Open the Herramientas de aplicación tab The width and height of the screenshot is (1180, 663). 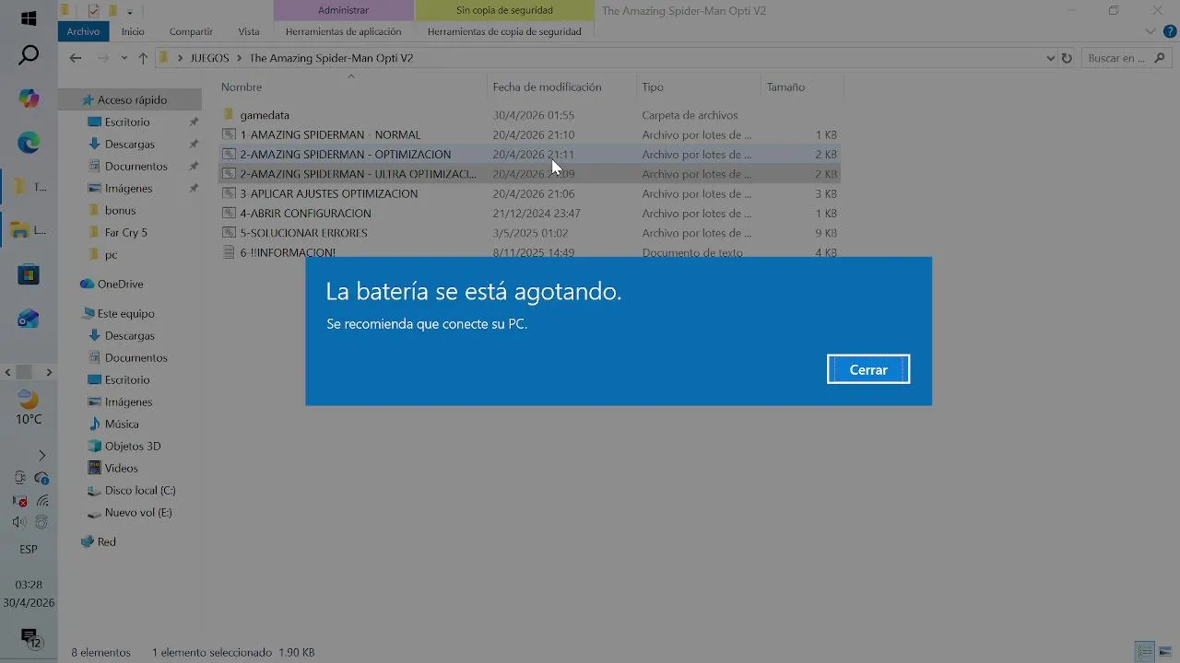tap(343, 31)
